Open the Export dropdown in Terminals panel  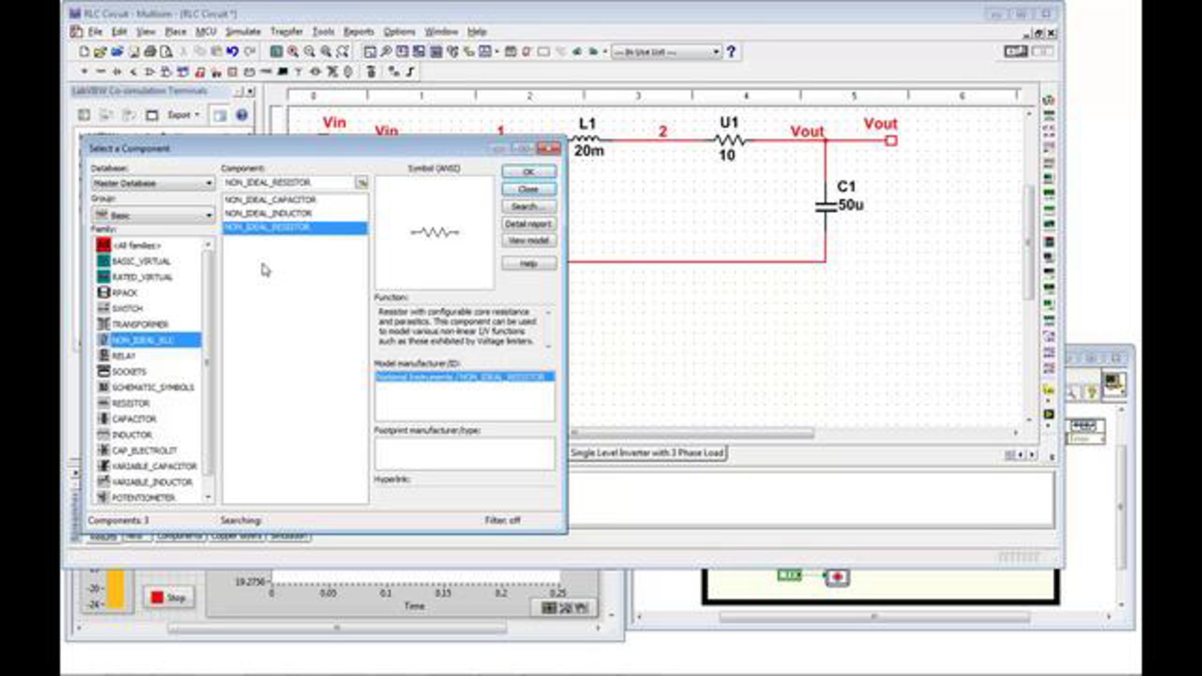click(x=183, y=115)
